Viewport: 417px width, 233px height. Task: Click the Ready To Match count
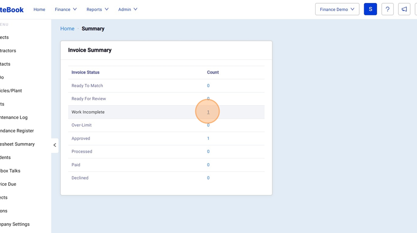coord(208,86)
